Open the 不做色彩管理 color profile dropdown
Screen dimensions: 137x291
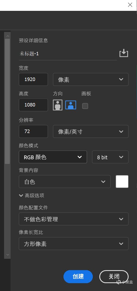point(74,219)
